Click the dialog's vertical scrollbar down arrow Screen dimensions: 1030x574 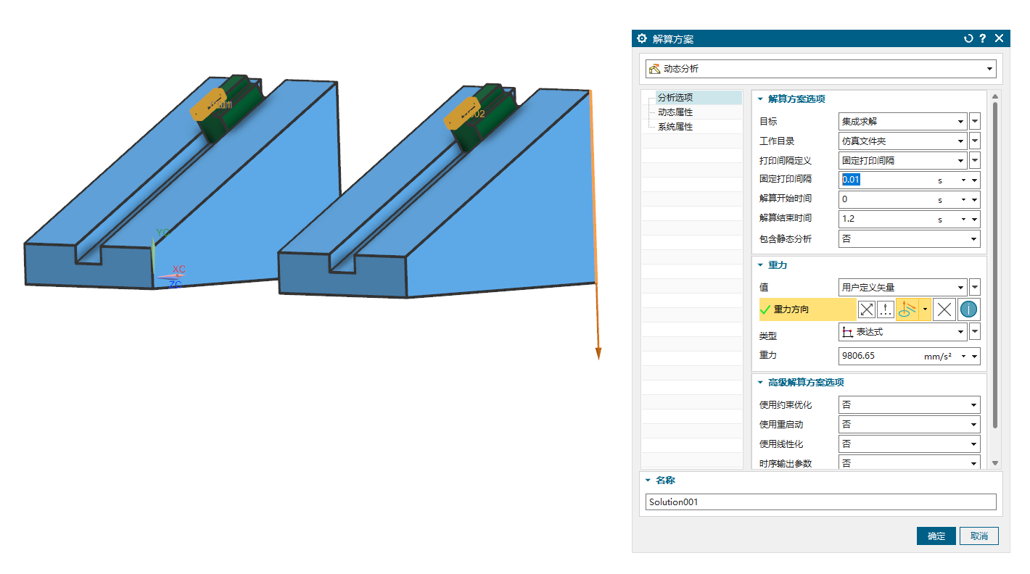click(x=995, y=463)
